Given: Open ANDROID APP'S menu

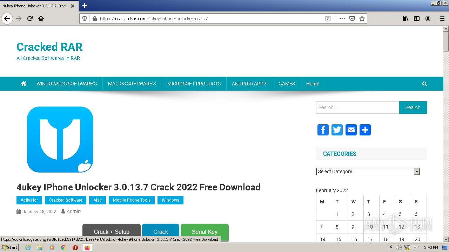Looking at the screenshot, I should tap(249, 84).
